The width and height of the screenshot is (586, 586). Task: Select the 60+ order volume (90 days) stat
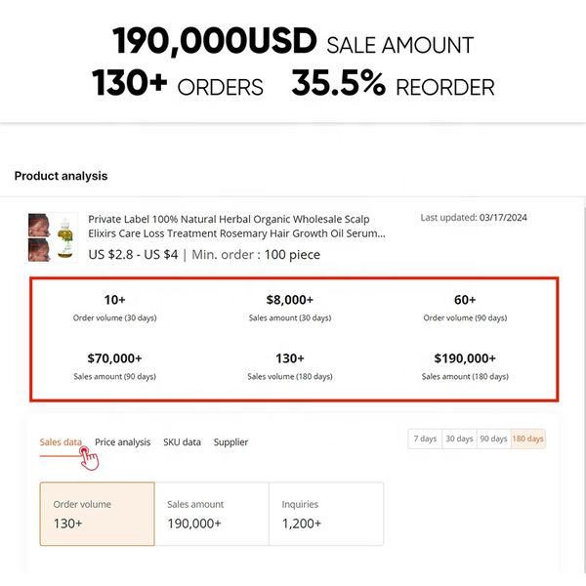(x=465, y=308)
